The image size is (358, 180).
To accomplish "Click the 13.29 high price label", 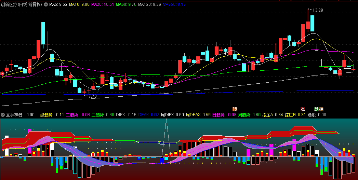I will (x=318, y=10).
